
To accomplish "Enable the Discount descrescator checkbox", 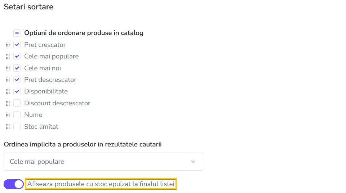I will [17, 103].
